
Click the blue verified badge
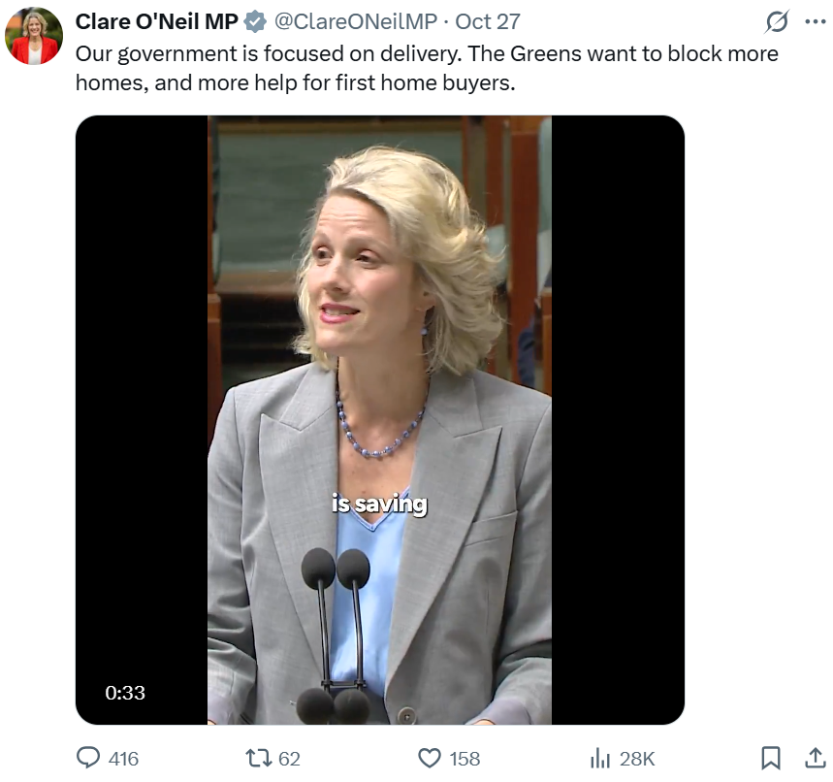(x=254, y=21)
